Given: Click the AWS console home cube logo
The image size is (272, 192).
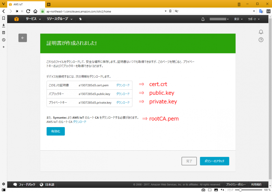Looking at the screenshot, I should pos(17,19).
